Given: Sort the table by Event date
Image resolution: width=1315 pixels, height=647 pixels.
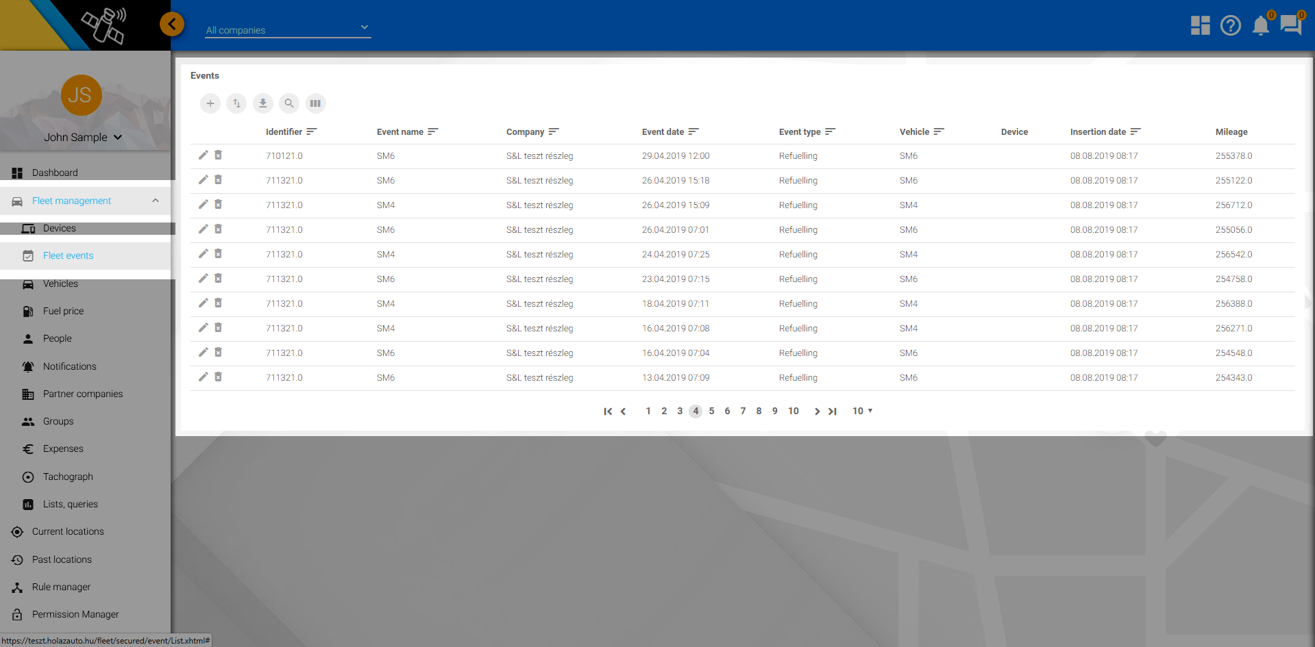Looking at the screenshot, I should click(x=693, y=131).
